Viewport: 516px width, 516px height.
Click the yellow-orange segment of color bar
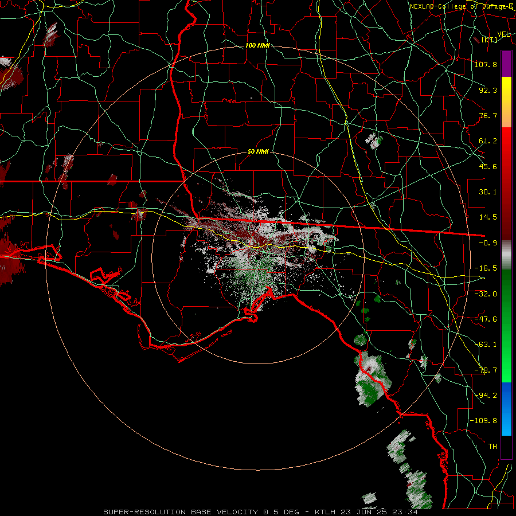(506, 102)
